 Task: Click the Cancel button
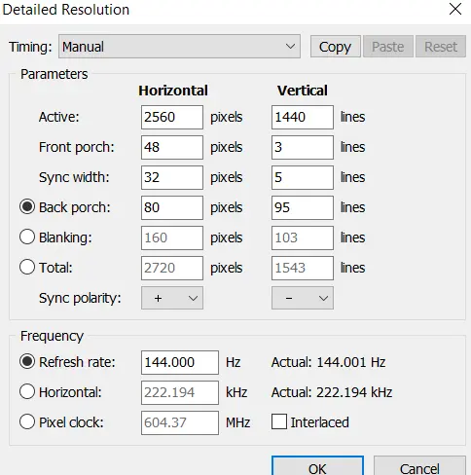point(419,466)
